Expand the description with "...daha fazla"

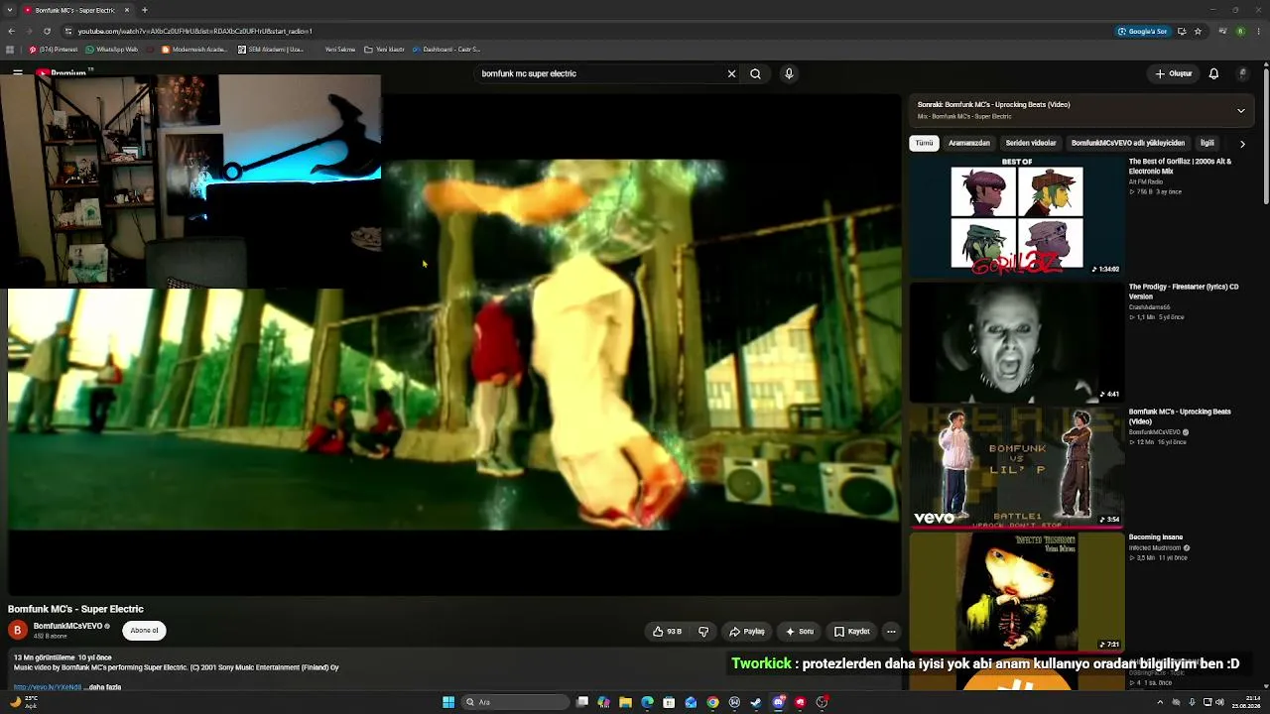pyautogui.click(x=102, y=687)
